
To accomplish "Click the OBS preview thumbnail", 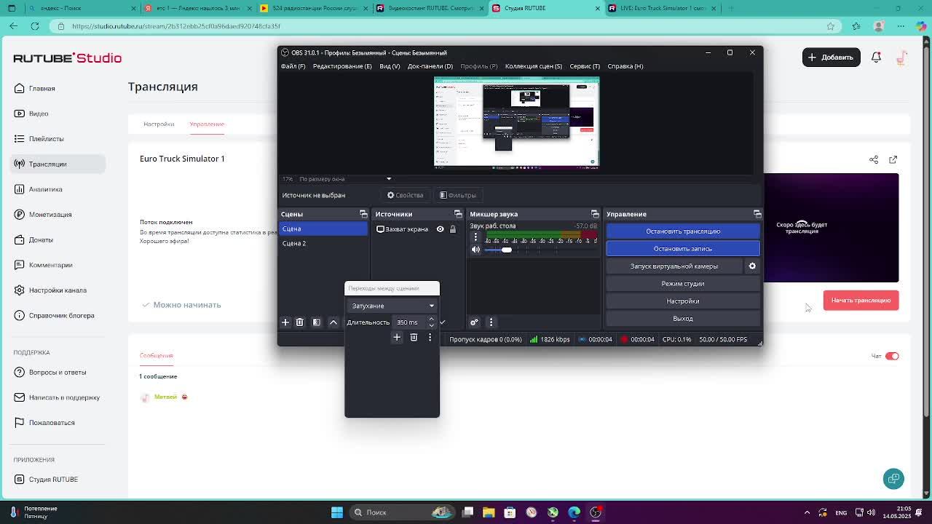I will tap(517, 122).
